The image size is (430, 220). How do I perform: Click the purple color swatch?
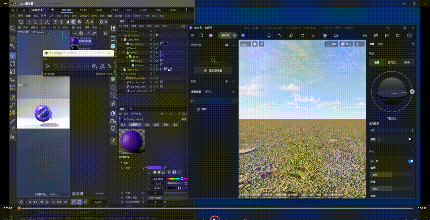pyautogui.click(x=154, y=167)
